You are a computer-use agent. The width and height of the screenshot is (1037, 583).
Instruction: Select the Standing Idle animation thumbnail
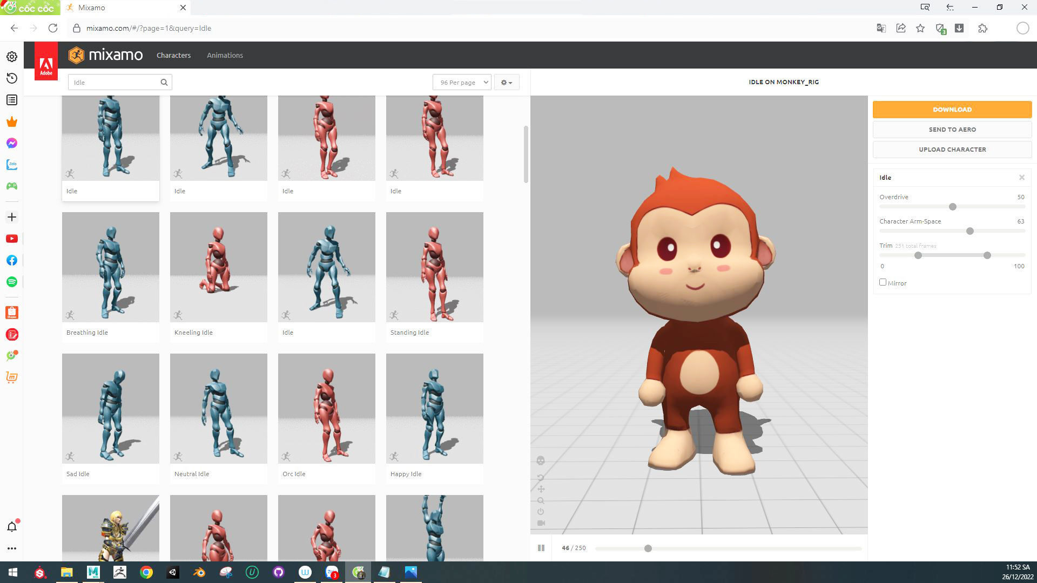click(x=435, y=267)
